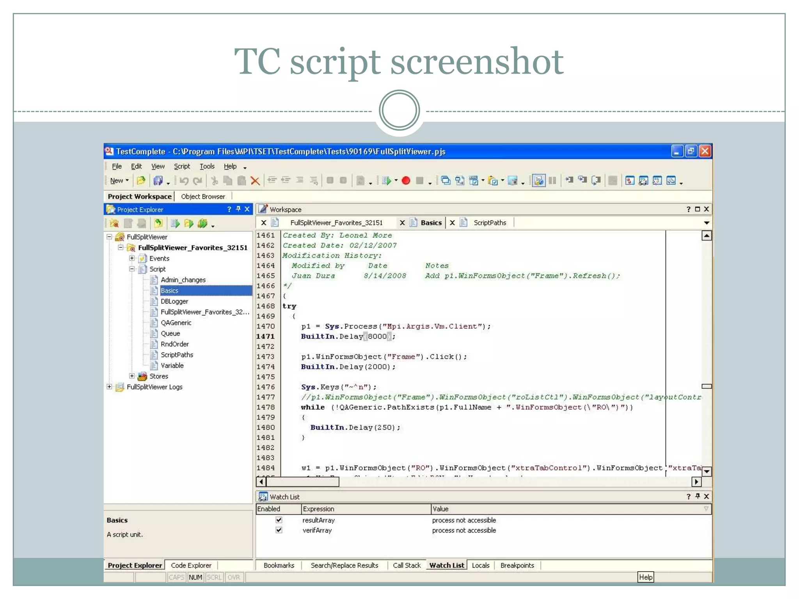Collapse the Script tree node
The height and width of the screenshot is (599, 799).
pyautogui.click(x=132, y=269)
